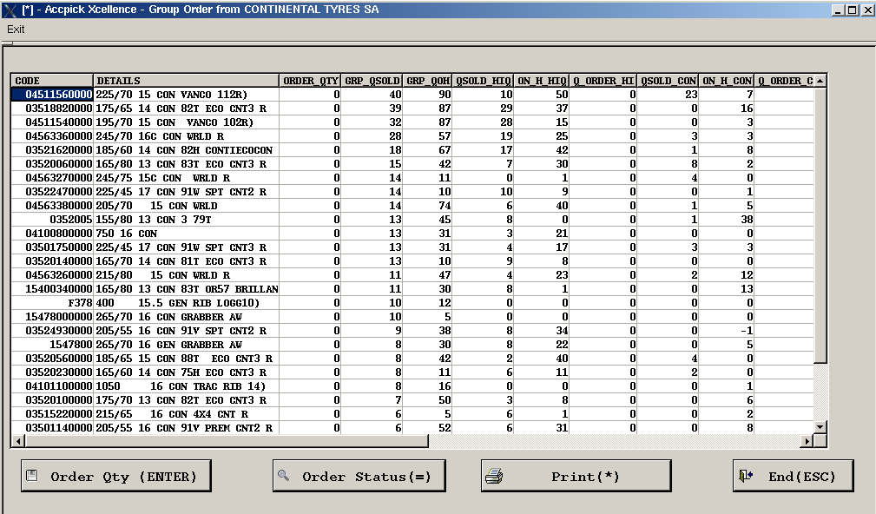
Task: Select code 03518820000 row
Action: click(412, 109)
